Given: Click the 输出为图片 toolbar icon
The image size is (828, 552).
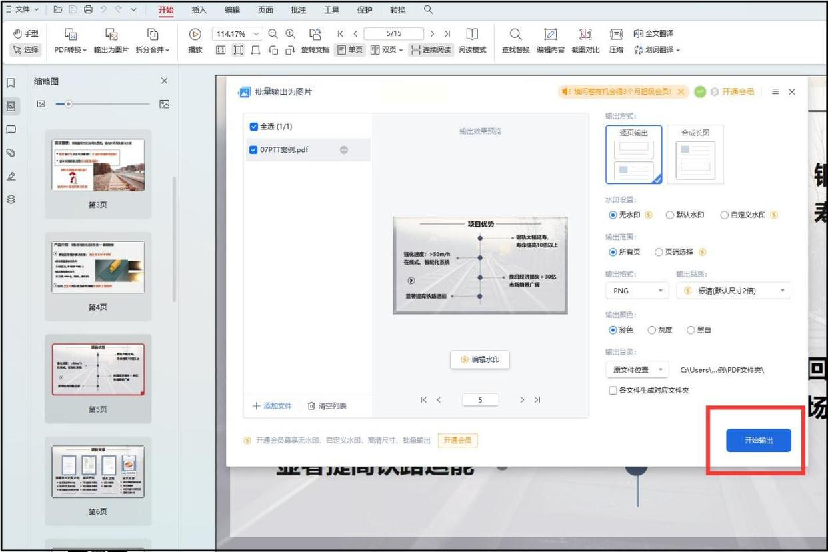Looking at the screenshot, I should point(111,35).
